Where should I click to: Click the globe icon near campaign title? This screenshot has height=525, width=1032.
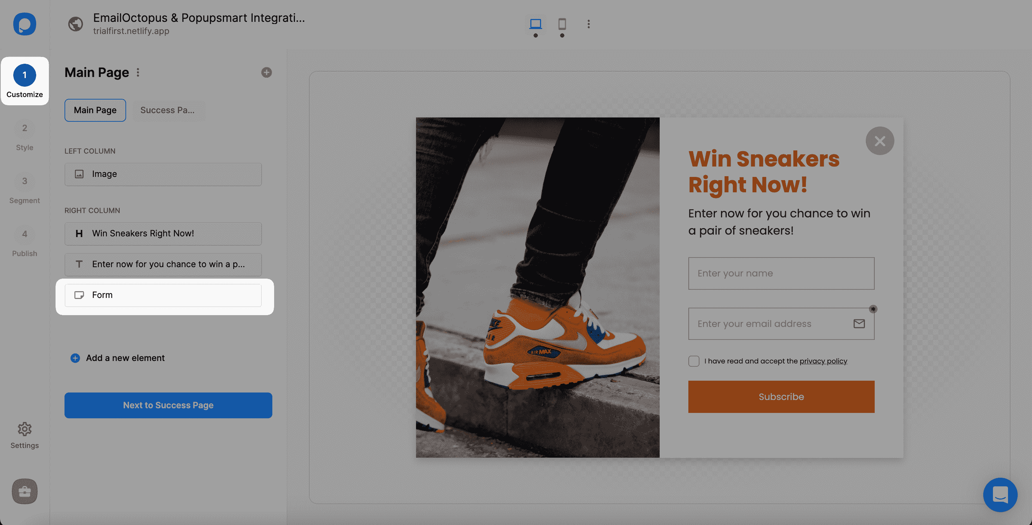tap(75, 24)
